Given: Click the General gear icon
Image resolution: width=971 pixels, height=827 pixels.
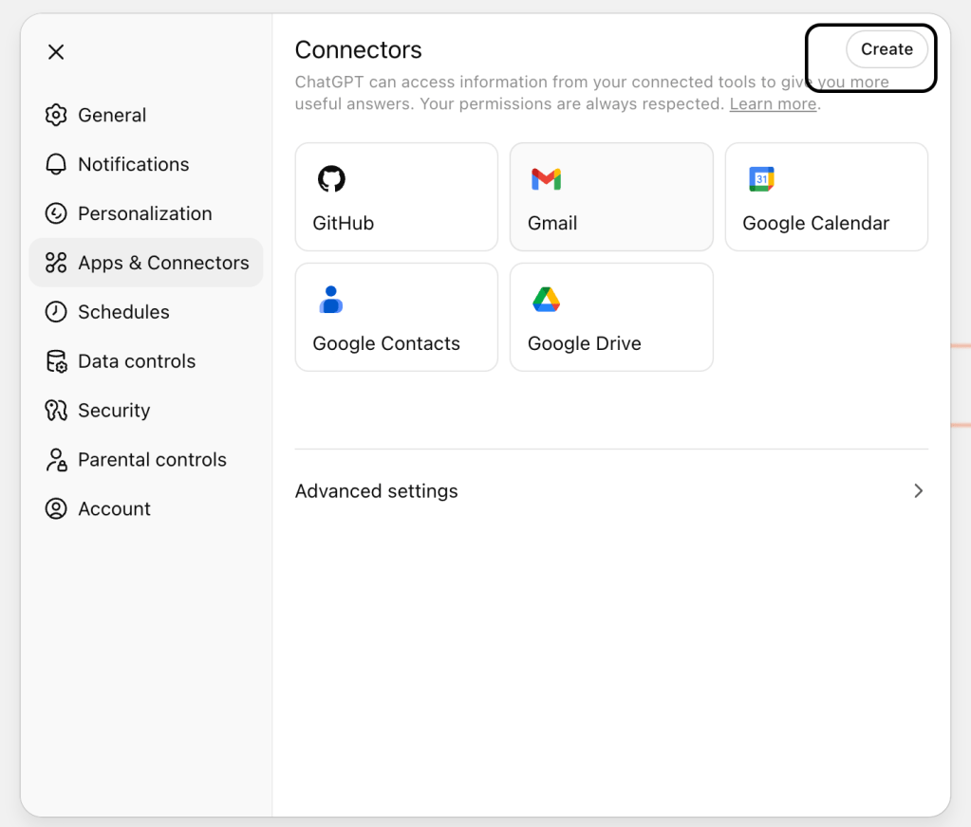Looking at the screenshot, I should (x=56, y=115).
